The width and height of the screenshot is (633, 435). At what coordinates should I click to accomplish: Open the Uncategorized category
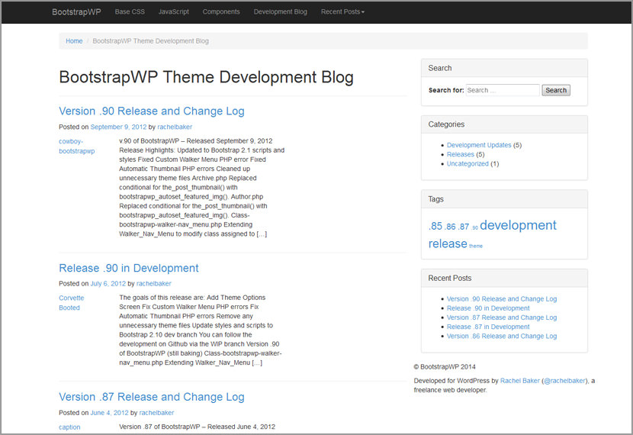[468, 163]
